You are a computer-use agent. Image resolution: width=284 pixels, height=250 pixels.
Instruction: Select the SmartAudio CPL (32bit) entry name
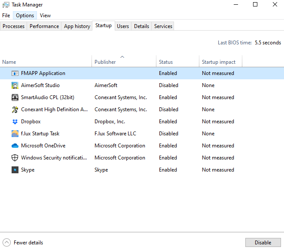(48, 97)
